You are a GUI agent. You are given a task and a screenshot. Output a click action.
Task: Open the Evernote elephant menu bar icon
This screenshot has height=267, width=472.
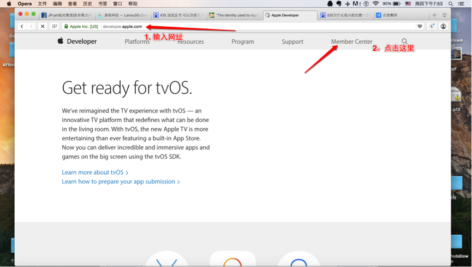click(x=339, y=4)
